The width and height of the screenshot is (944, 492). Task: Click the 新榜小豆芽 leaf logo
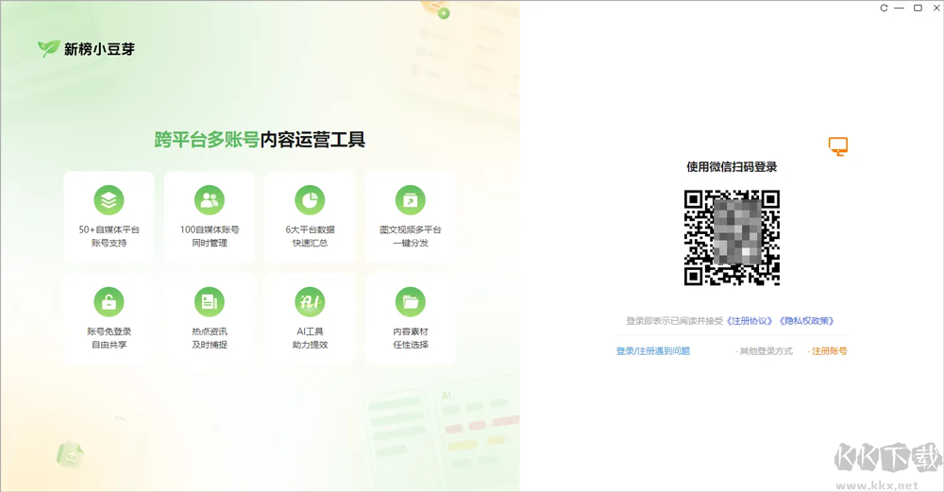point(49,48)
